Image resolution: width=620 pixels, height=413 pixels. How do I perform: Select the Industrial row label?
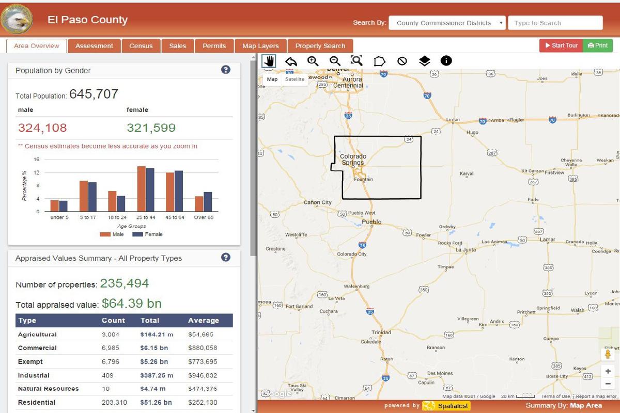tap(34, 375)
